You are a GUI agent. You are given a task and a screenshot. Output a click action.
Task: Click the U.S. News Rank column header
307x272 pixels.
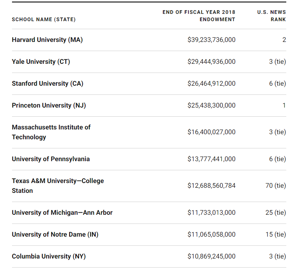[271, 16]
